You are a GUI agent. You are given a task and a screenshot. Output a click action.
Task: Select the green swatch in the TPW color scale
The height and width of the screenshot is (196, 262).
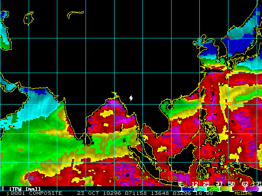click(x=213, y=189)
